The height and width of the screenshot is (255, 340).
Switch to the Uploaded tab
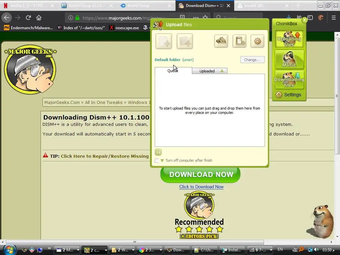pyautogui.click(x=210, y=71)
